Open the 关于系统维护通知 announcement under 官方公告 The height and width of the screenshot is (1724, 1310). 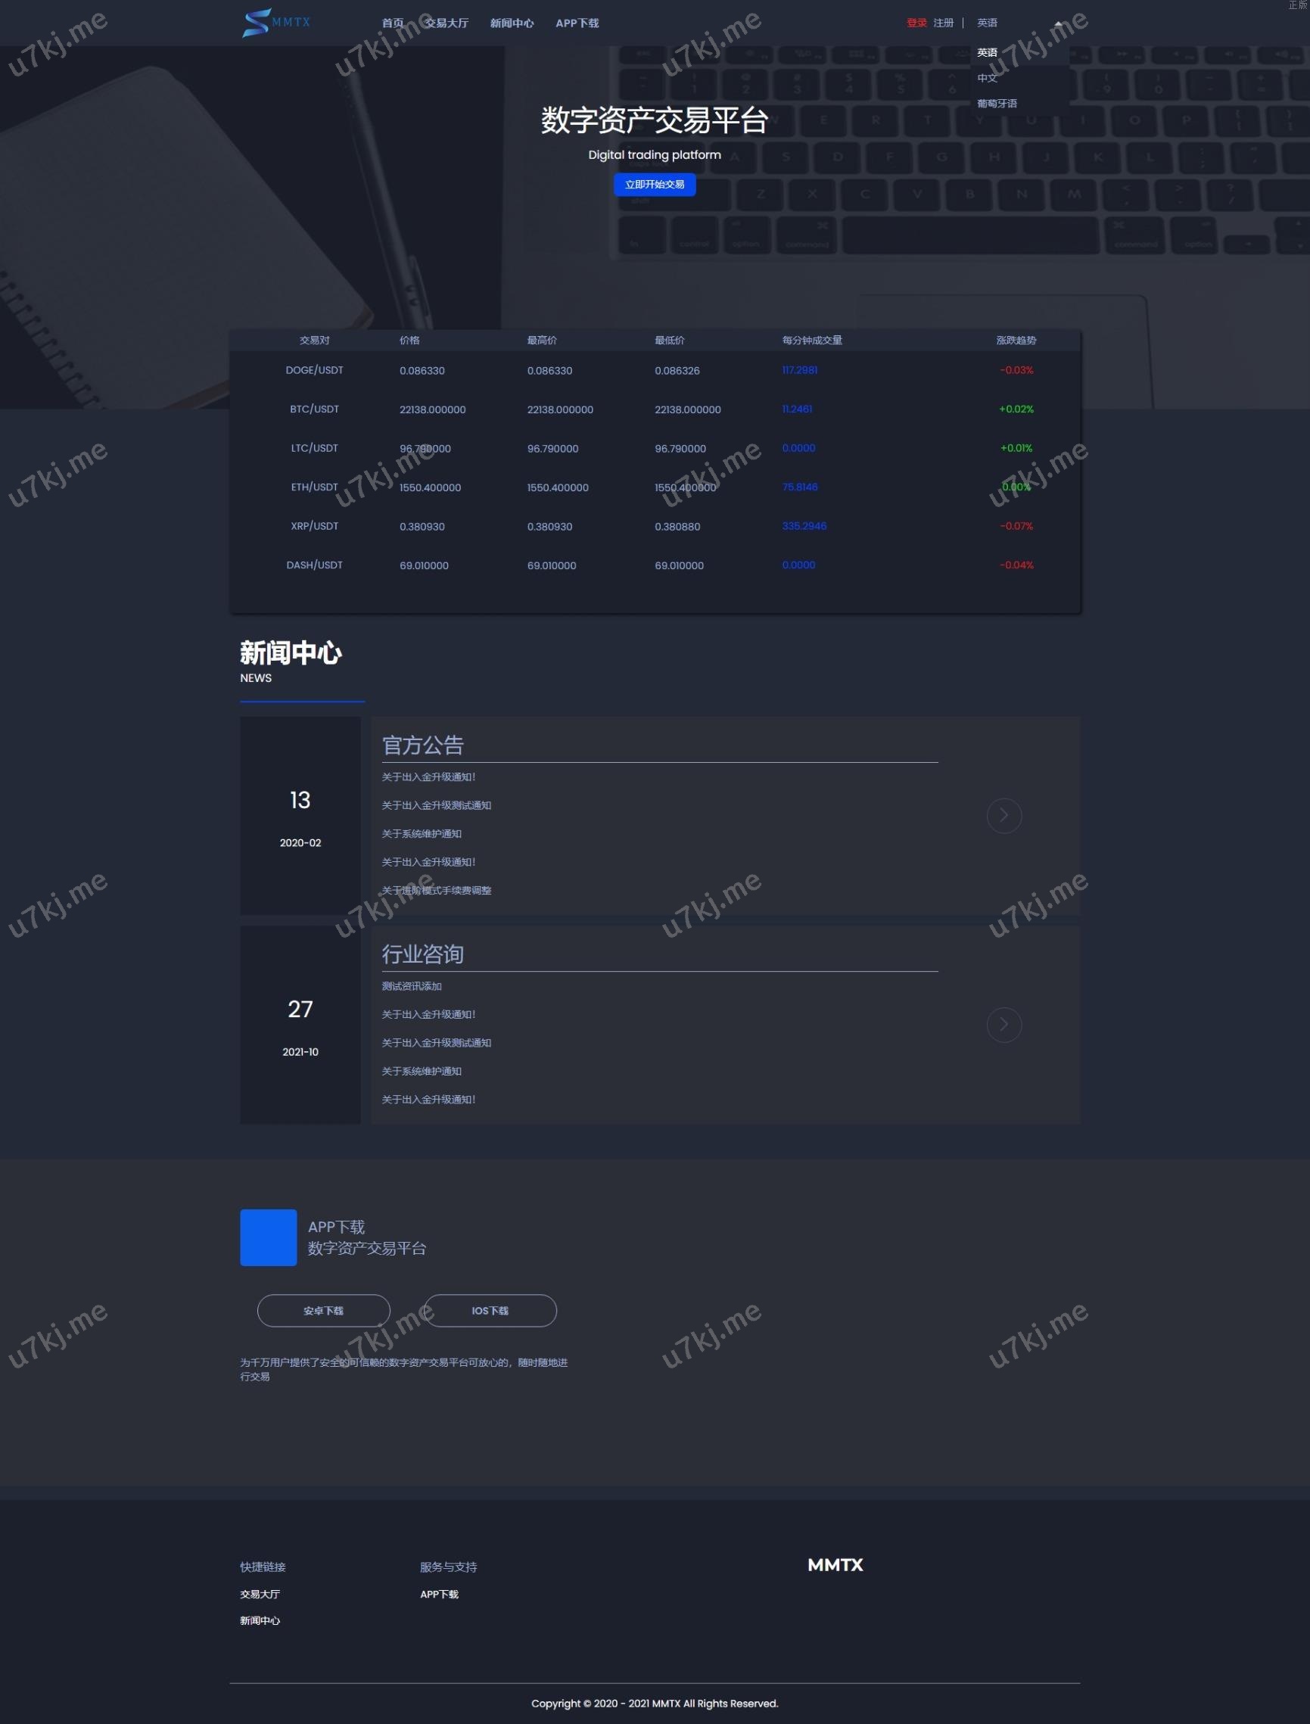pos(421,833)
